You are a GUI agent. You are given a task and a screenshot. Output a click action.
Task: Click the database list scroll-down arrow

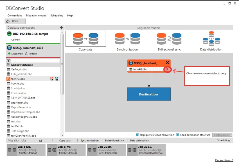[62, 135]
